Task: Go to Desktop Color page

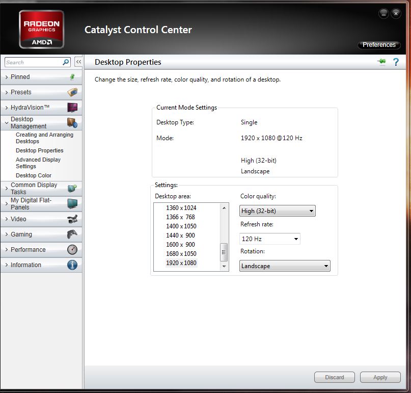Action: coord(34,175)
